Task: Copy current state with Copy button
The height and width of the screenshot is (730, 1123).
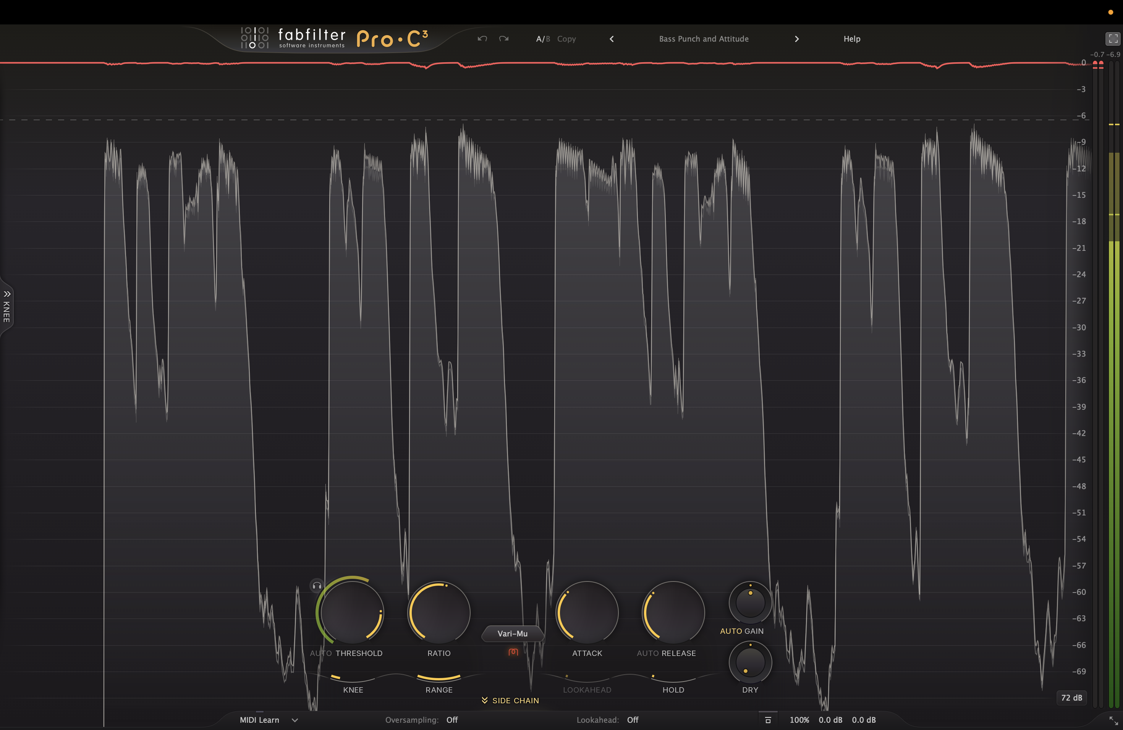Action: 566,39
